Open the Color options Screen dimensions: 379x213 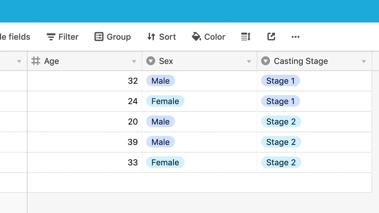(208, 37)
